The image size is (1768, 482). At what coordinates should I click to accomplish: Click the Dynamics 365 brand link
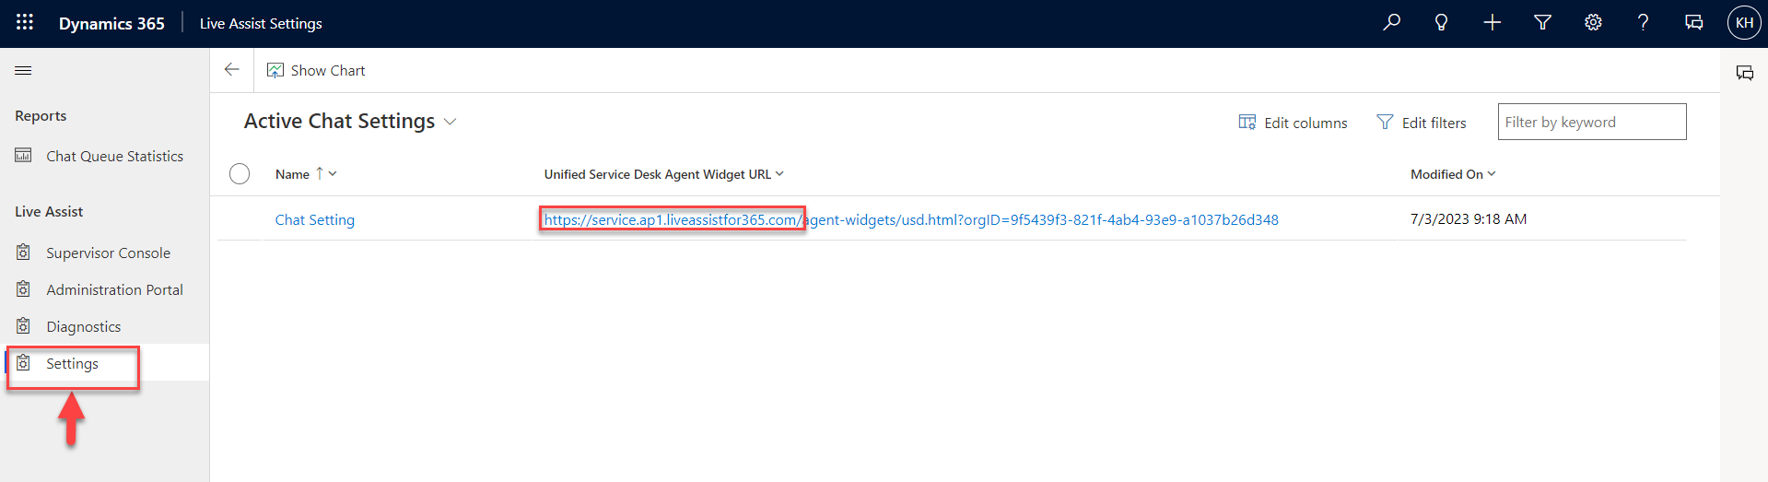coord(111,23)
